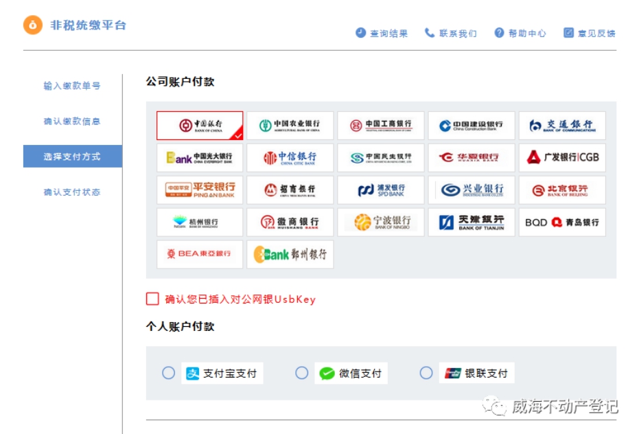The width and height of the screenshot is (639, 434).
Task: Select the Bank of China logo
Action: coord(200,126)
